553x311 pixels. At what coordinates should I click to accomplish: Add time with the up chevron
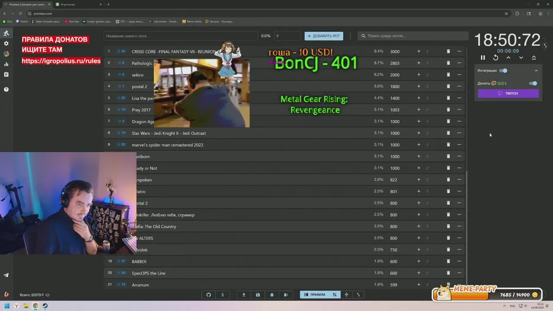point(509,57)
